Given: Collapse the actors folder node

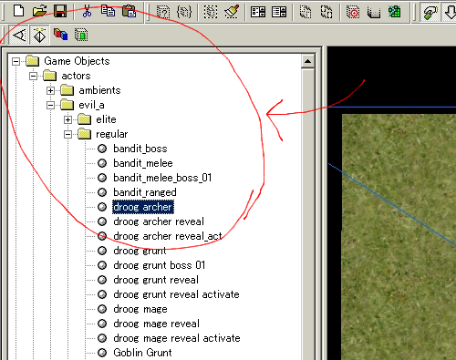Looking at the screenshot, I should [x=33, y=76].
